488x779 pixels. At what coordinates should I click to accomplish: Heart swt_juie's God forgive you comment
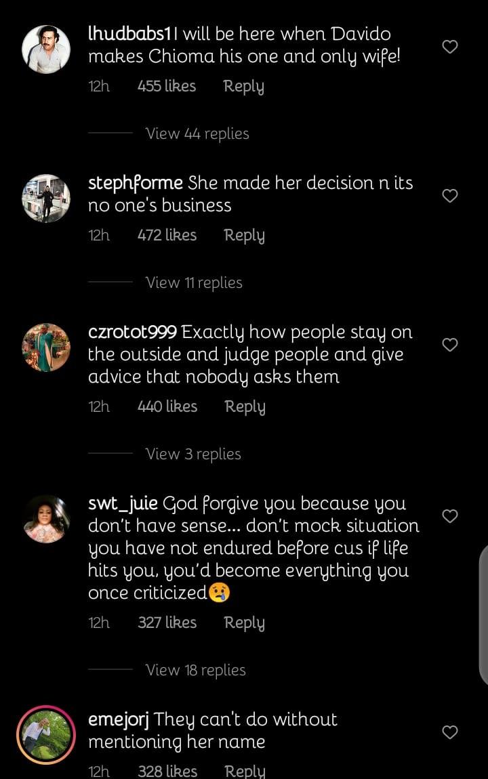pos(450,516)
